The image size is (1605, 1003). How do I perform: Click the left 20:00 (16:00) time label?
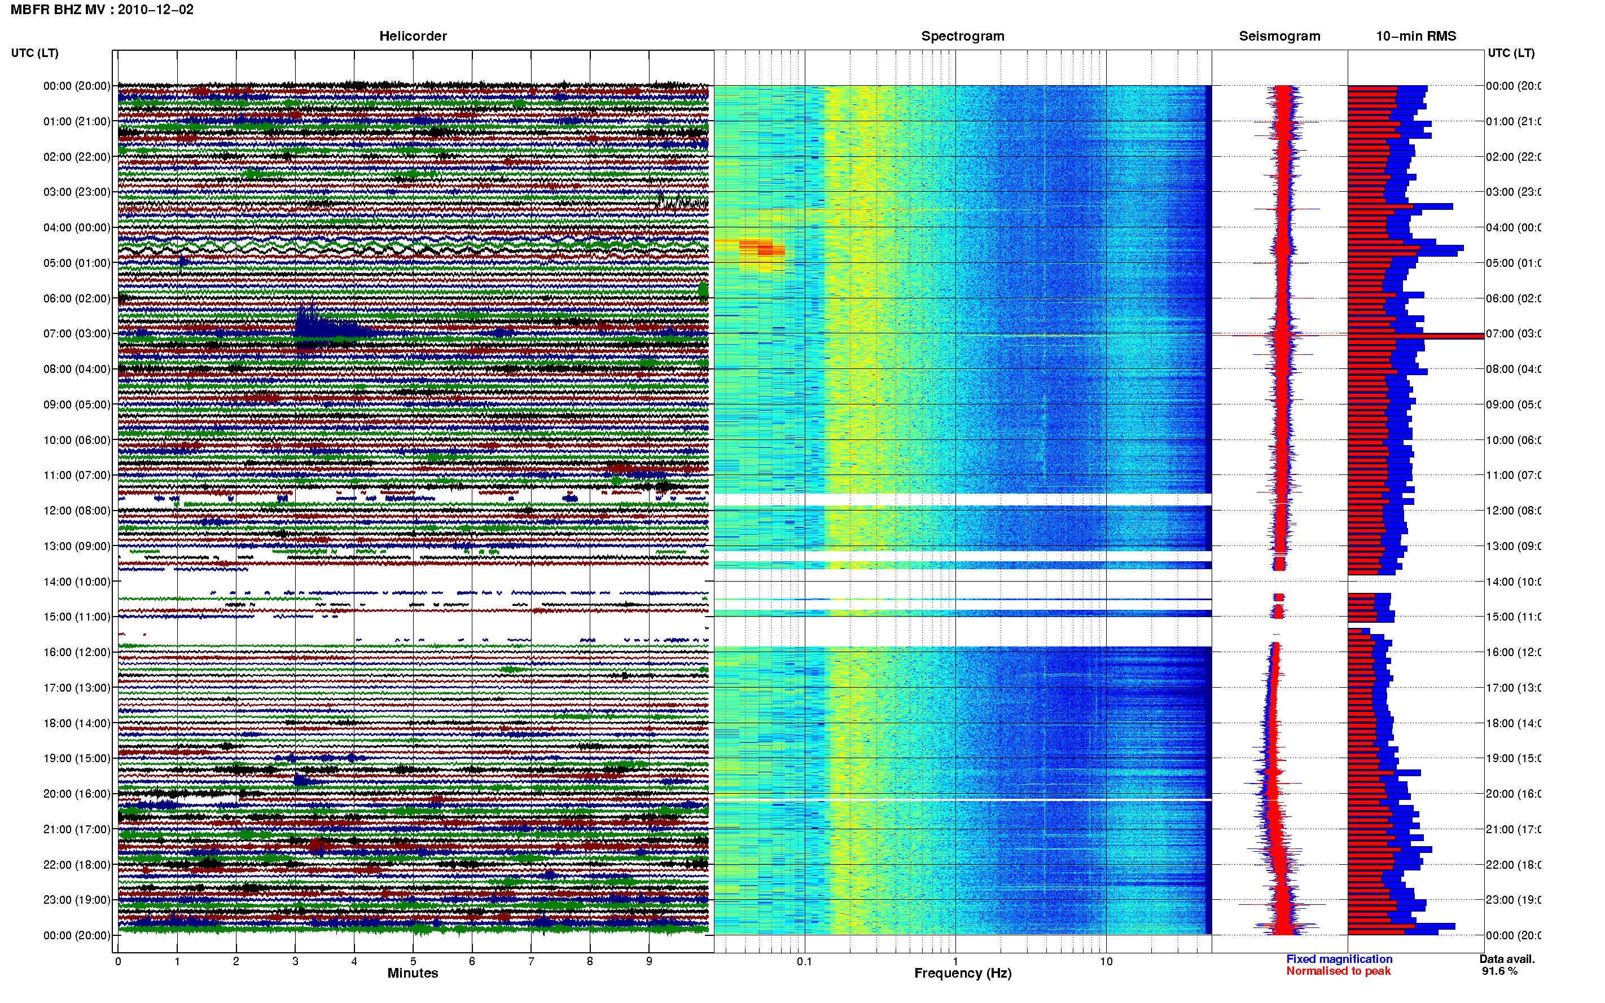tap(77, 793)
